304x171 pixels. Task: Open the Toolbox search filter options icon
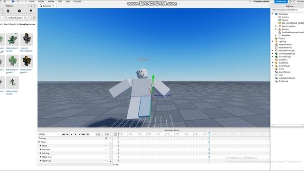click(34, 18)
